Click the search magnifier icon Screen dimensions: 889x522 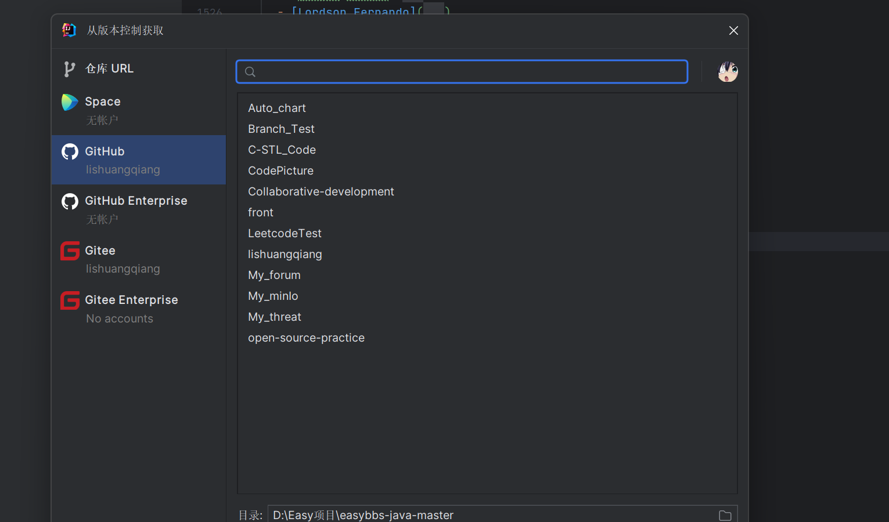tap(250, 72)
